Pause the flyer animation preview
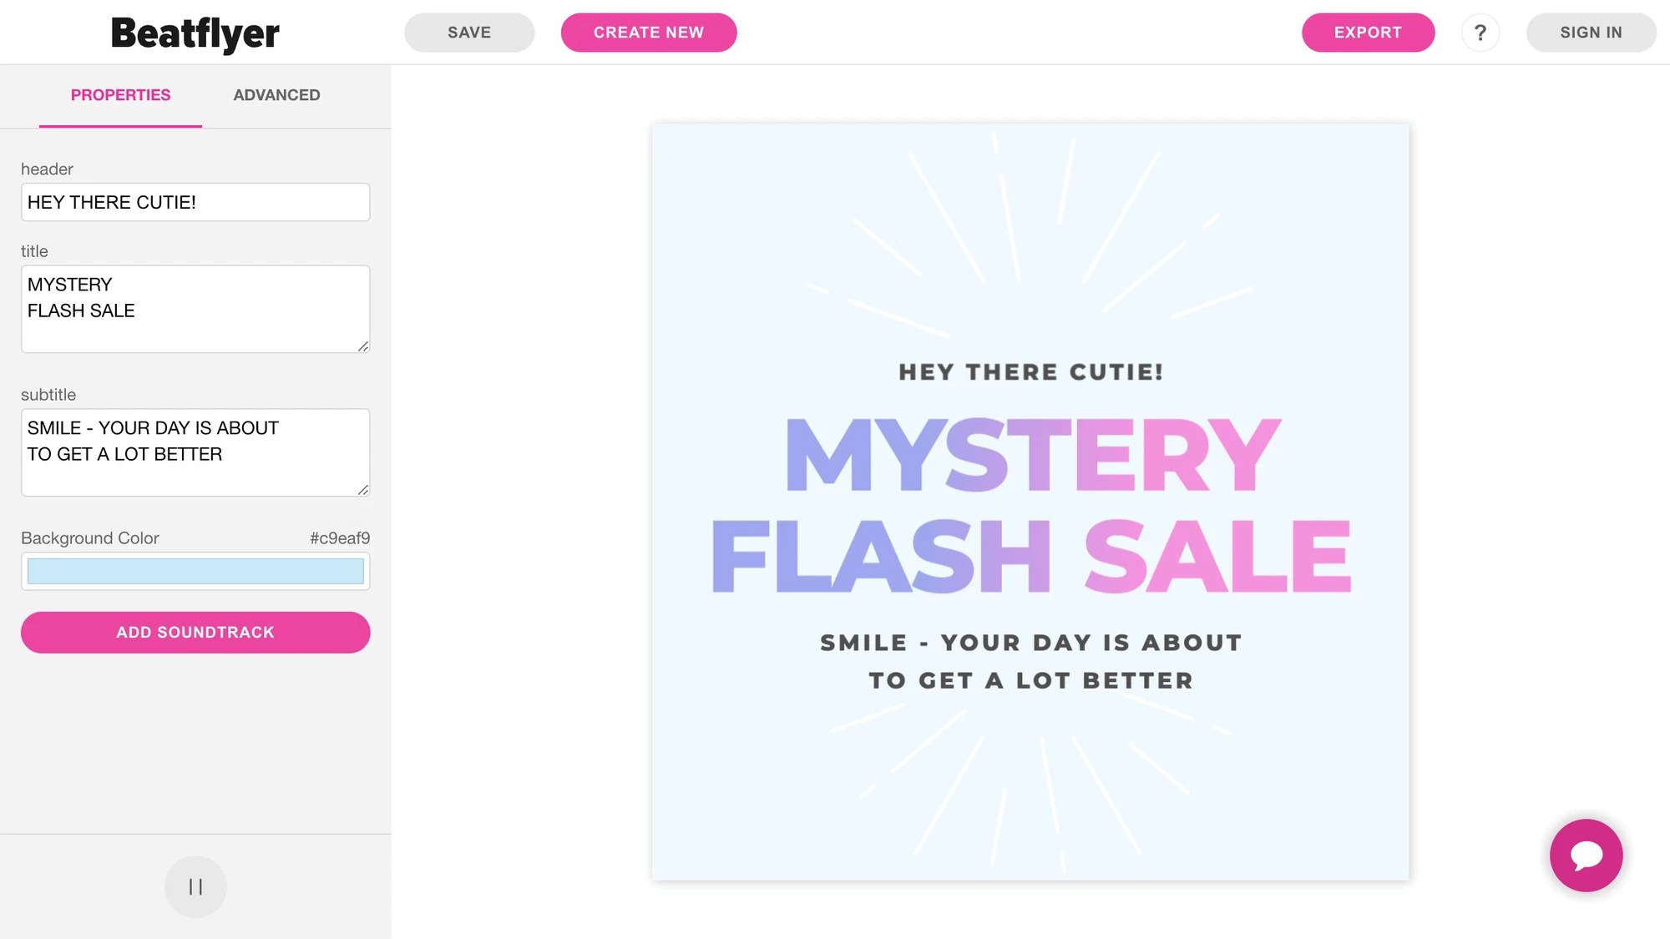This screenshot has height=939, width=1670. 195,886
